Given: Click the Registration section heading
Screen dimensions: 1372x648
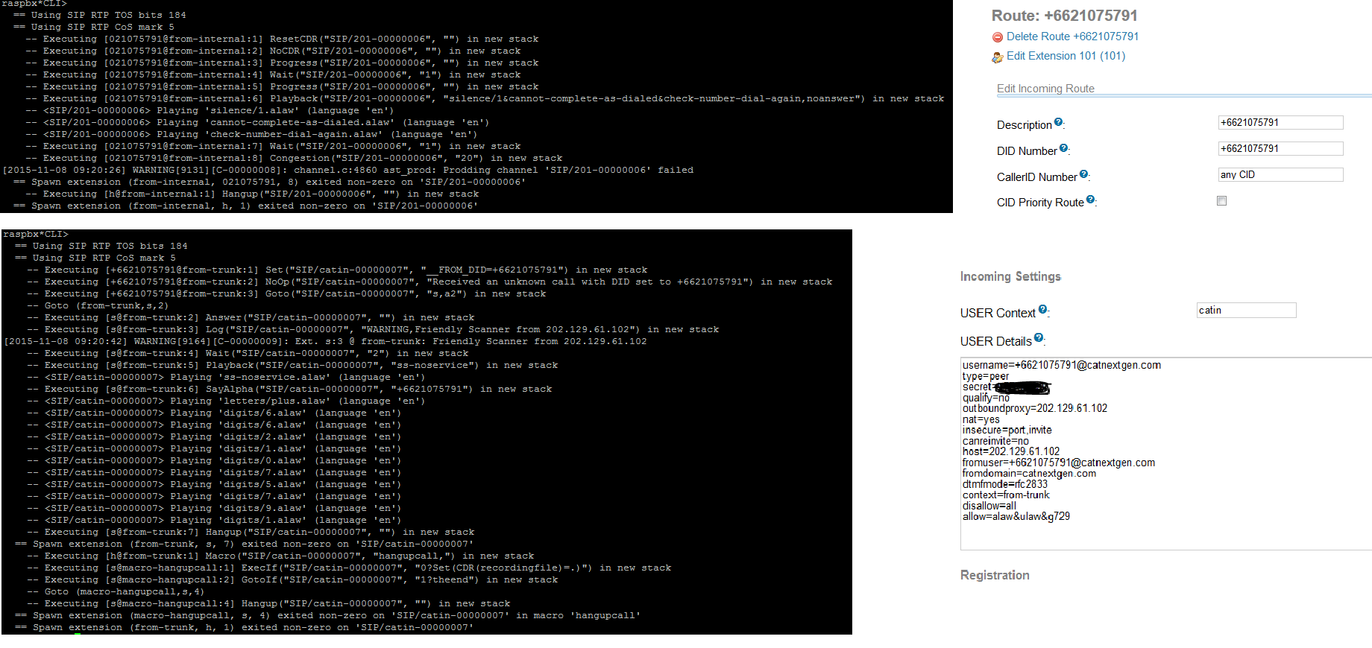Looking at the screenshot, I should [x=995, y=576].
